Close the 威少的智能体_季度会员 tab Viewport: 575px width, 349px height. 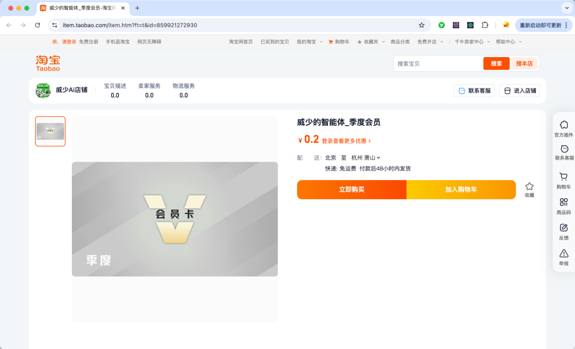coord(122,8)
